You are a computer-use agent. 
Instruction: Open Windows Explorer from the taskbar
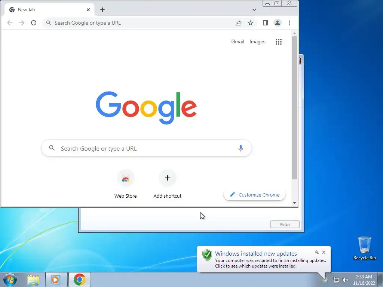(x=33, y=280)
